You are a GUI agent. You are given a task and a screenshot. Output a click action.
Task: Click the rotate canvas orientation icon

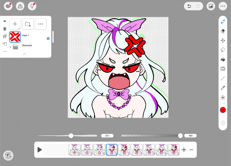[x=8, y=155]
